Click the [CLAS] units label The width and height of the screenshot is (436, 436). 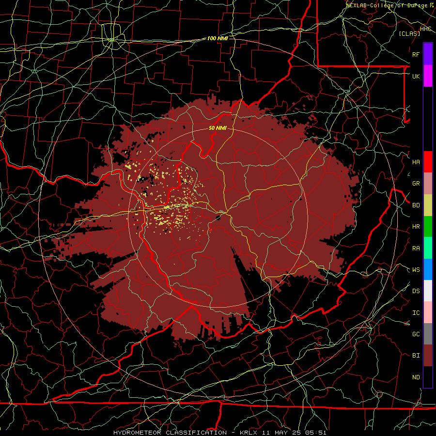tap(409, 33)
